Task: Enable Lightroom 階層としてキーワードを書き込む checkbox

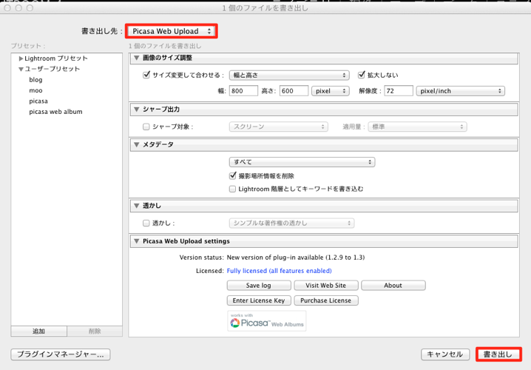Action: coord(232,189)
